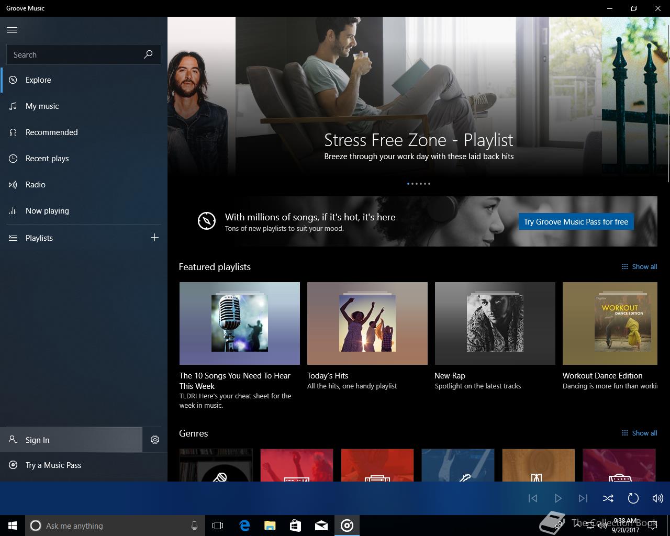Open Settings gear icon
Screen dimensions: 670x536
click(155, 440)
